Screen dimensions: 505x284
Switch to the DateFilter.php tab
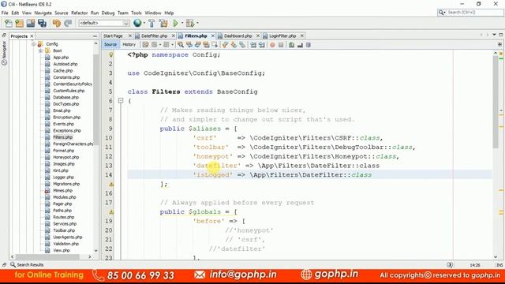click(x=155, y=35)
